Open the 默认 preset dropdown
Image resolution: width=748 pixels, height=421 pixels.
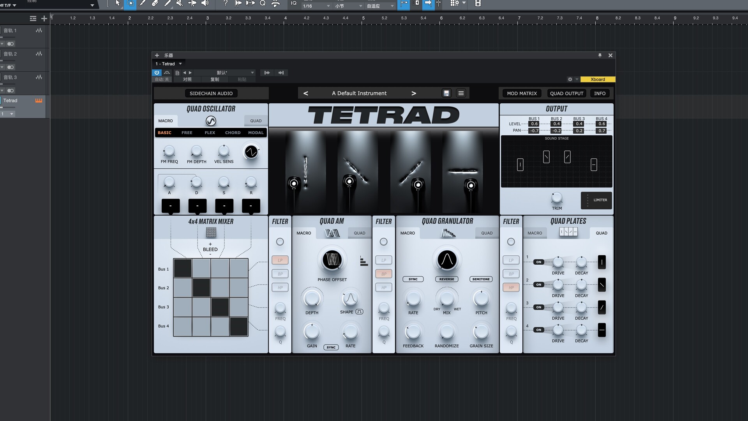click(x=224, y=73)
